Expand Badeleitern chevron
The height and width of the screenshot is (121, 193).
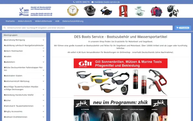click(43, 62)
